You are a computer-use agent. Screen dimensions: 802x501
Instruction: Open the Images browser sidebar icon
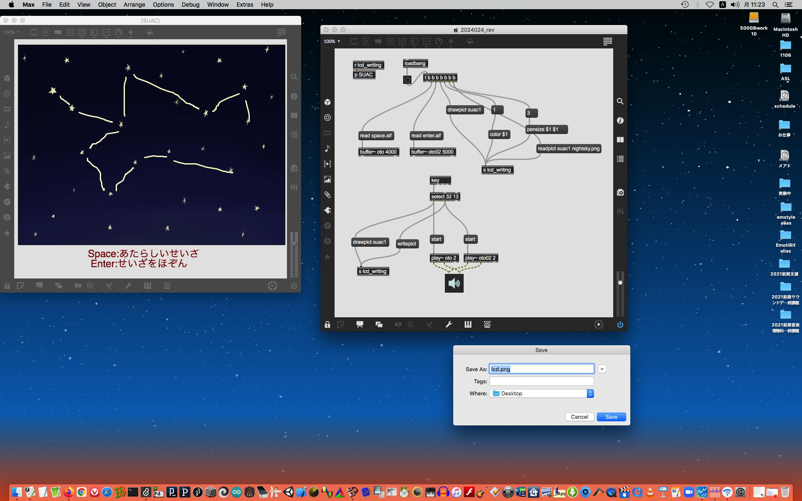tap(327, 180)
